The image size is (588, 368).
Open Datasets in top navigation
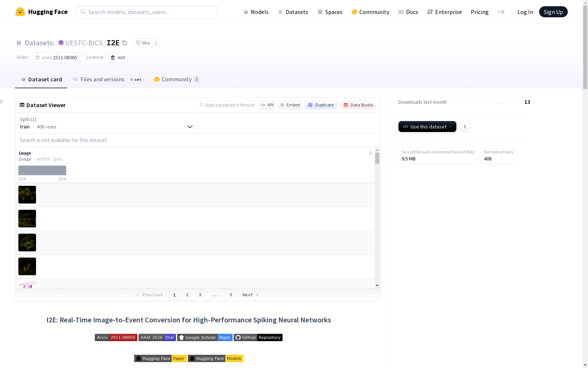point(293,12)
